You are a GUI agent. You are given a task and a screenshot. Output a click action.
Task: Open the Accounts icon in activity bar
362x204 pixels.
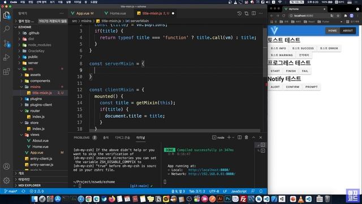pos(6,166)
